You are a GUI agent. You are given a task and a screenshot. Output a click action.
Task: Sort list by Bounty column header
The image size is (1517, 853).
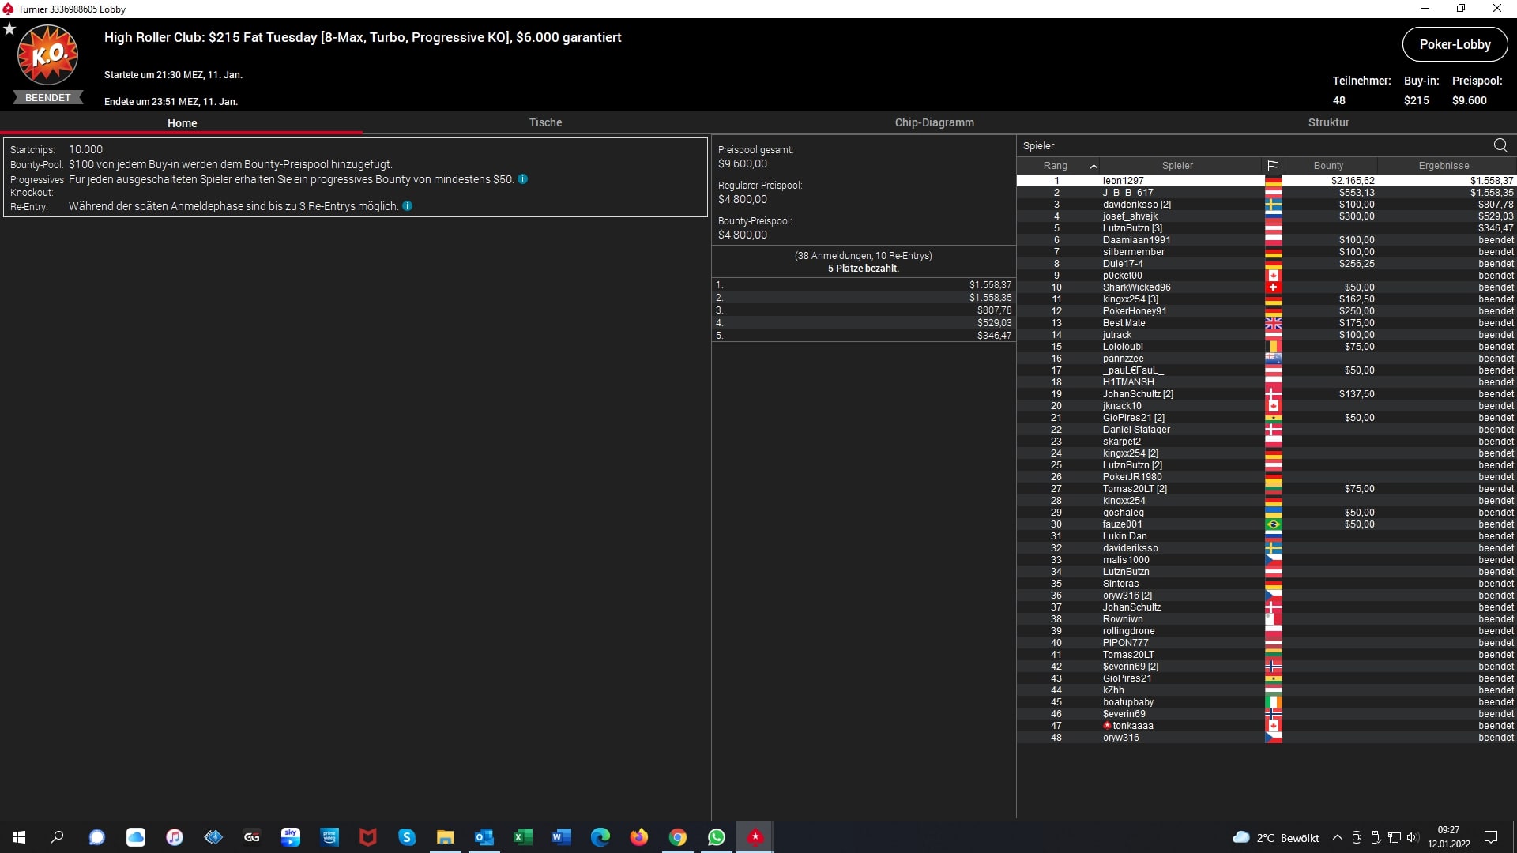pos(1328,166)
